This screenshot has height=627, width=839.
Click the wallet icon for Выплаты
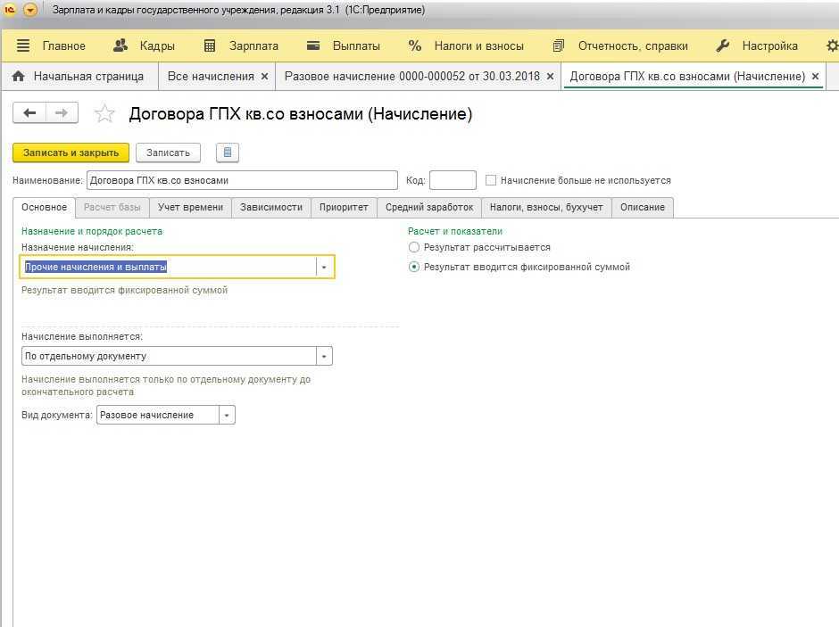point(313,46)
